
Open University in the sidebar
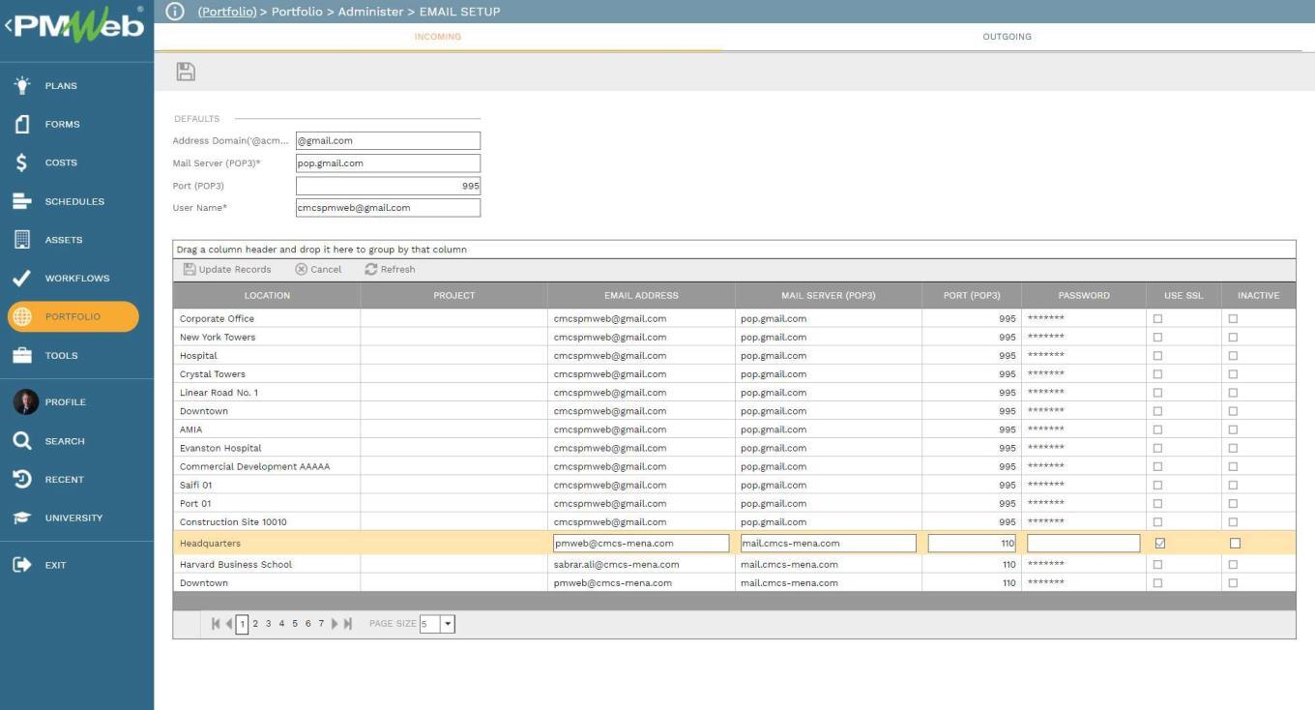click(73, 518)
